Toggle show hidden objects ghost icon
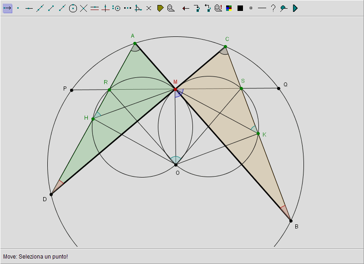The width and height of the screenshot is (364, 264). (x=218, y=8)
